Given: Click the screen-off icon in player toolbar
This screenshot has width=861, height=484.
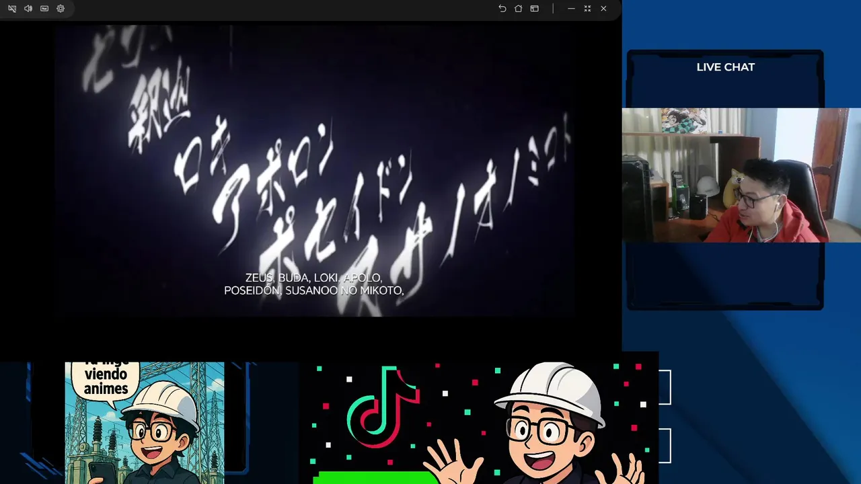Looking at the screenshot, I should [12, 9].
